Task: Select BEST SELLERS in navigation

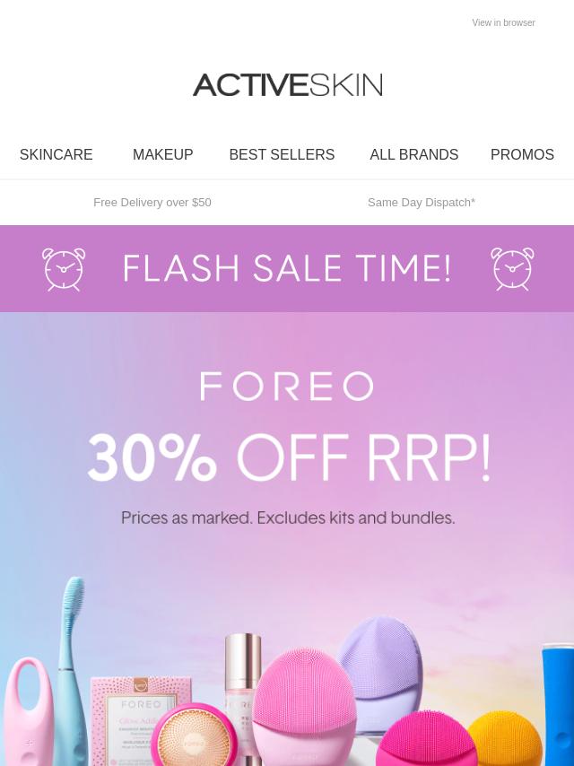Action: click(x=282, y=154)
